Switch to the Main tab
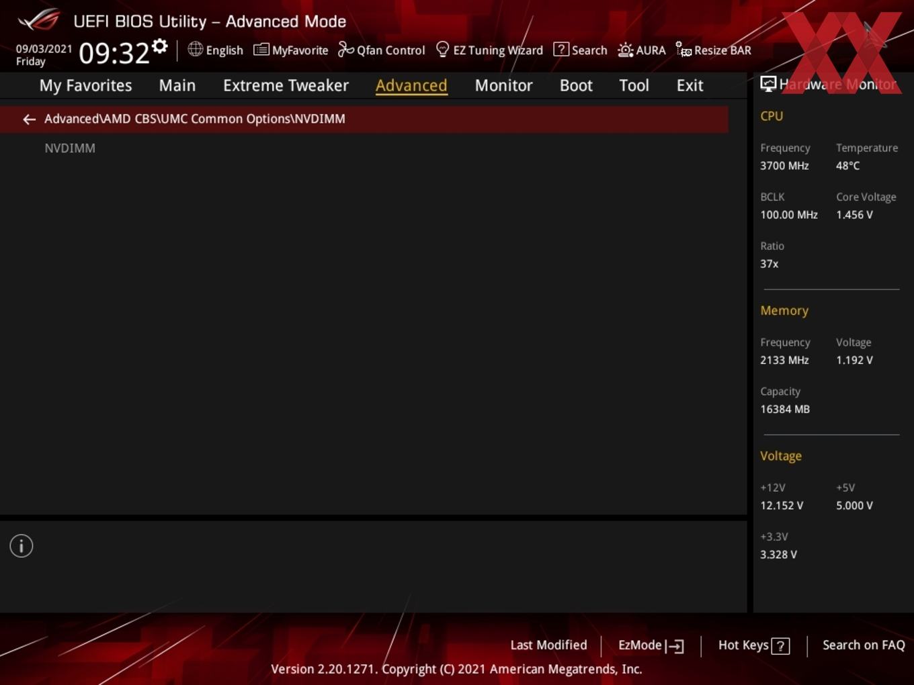 click(x=177, y=85)
